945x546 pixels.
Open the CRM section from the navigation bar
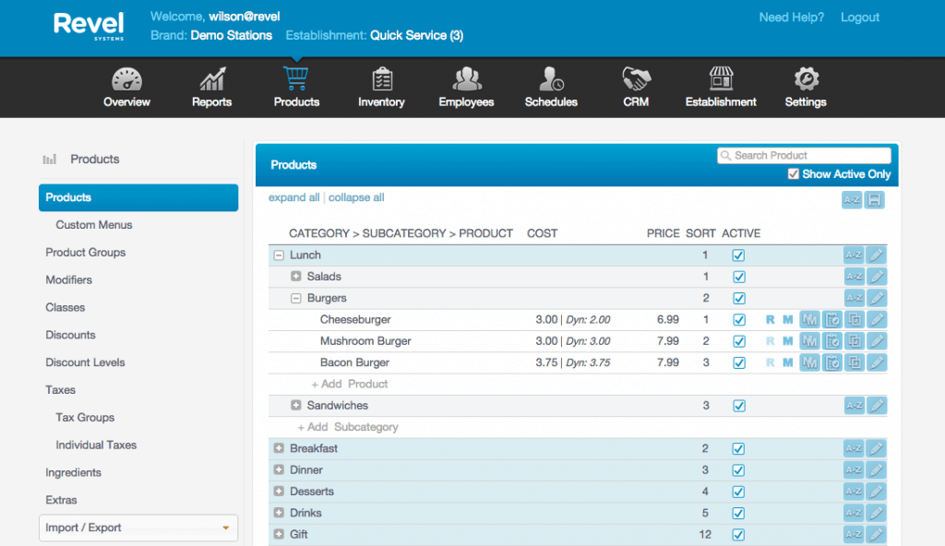[x=635, y=86]
